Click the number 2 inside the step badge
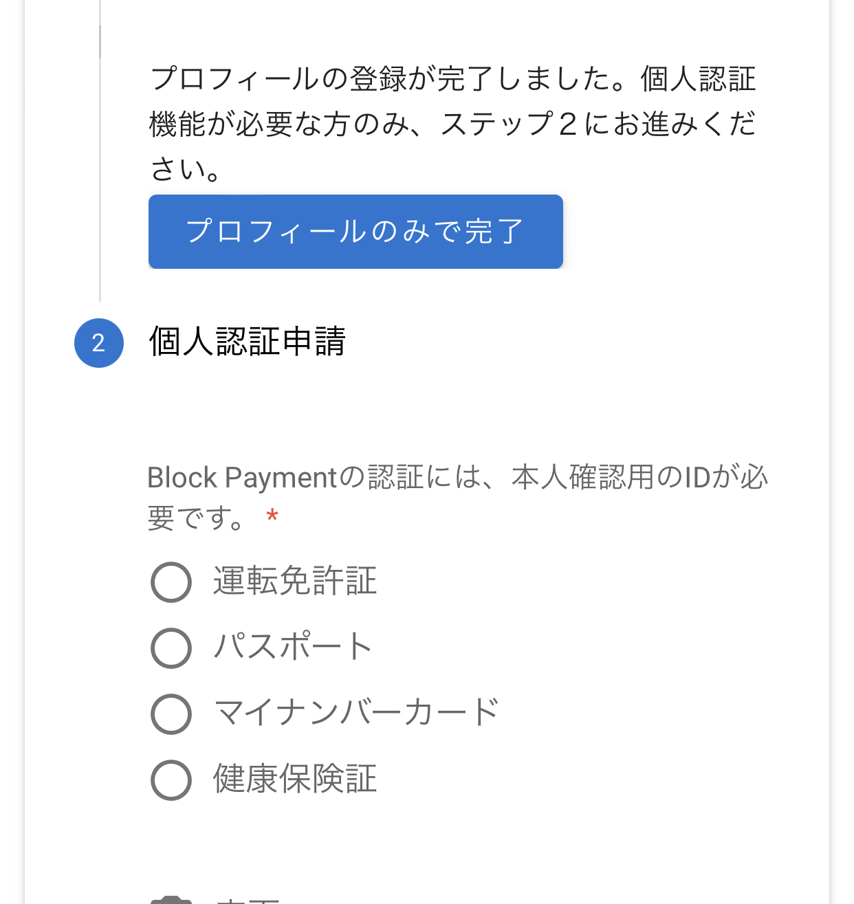 point(99,343)
